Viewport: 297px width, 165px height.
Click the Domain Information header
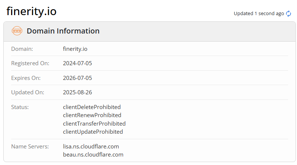63,31
